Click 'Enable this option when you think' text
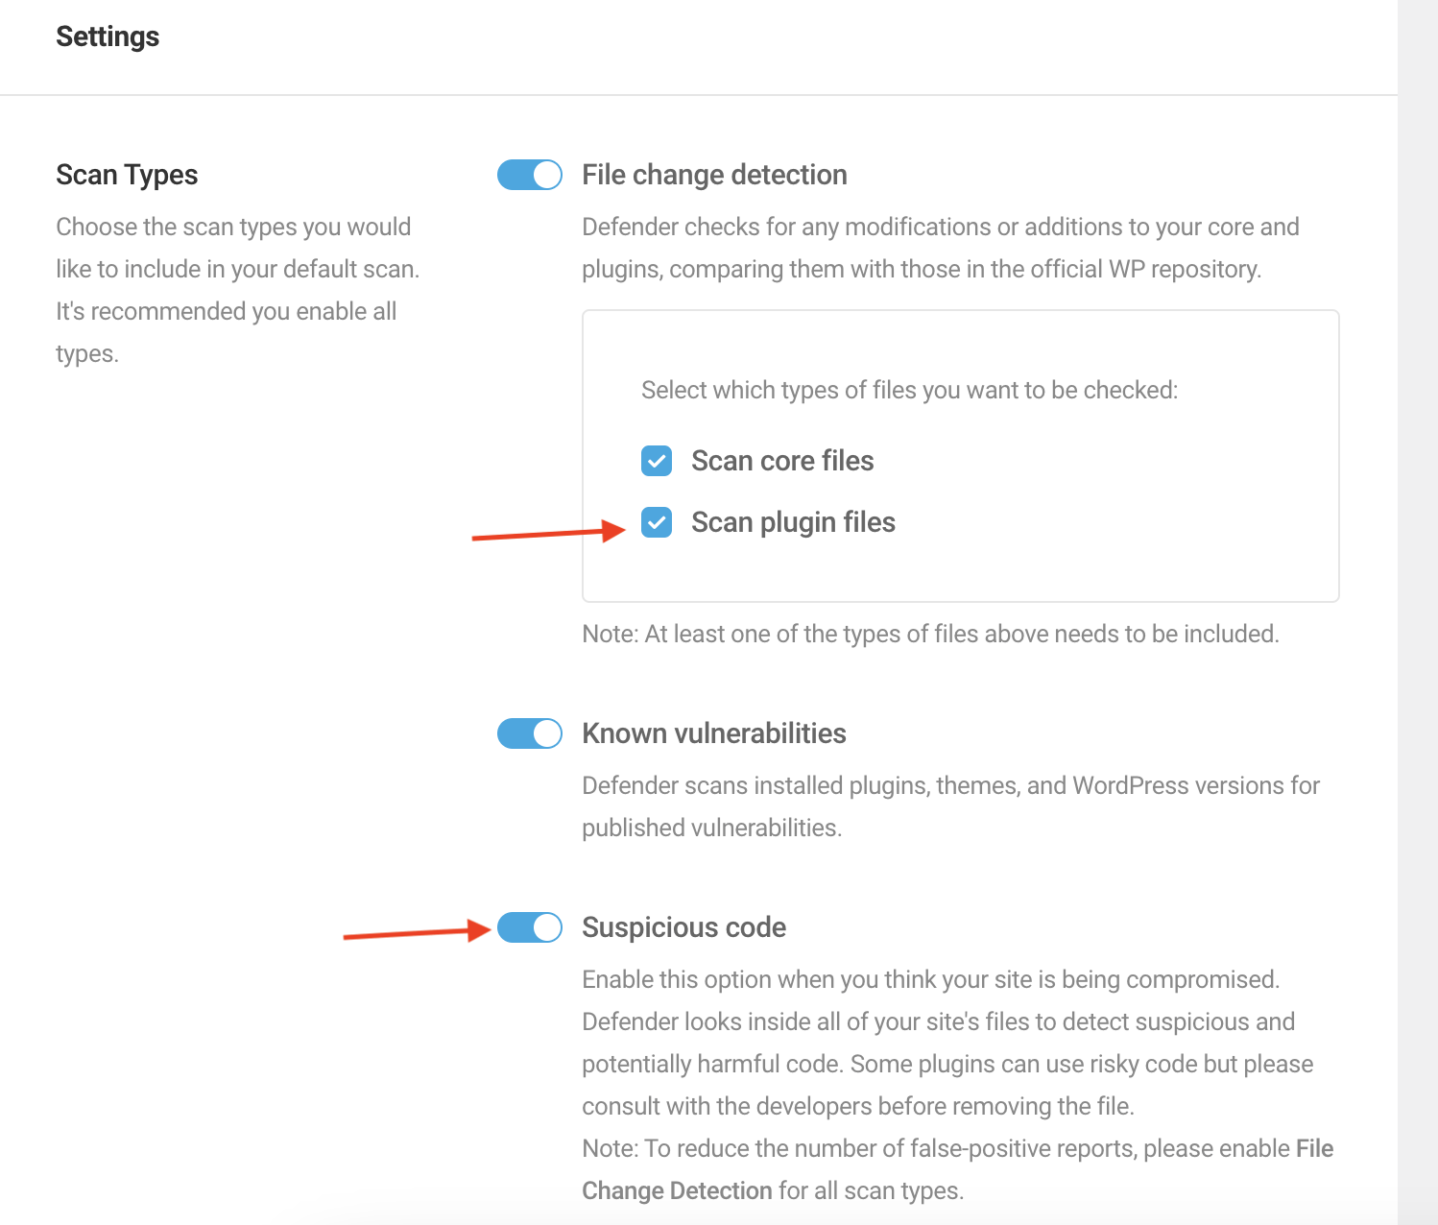This screenshot has height=1225, width=1438. click(x=930, y=979)
